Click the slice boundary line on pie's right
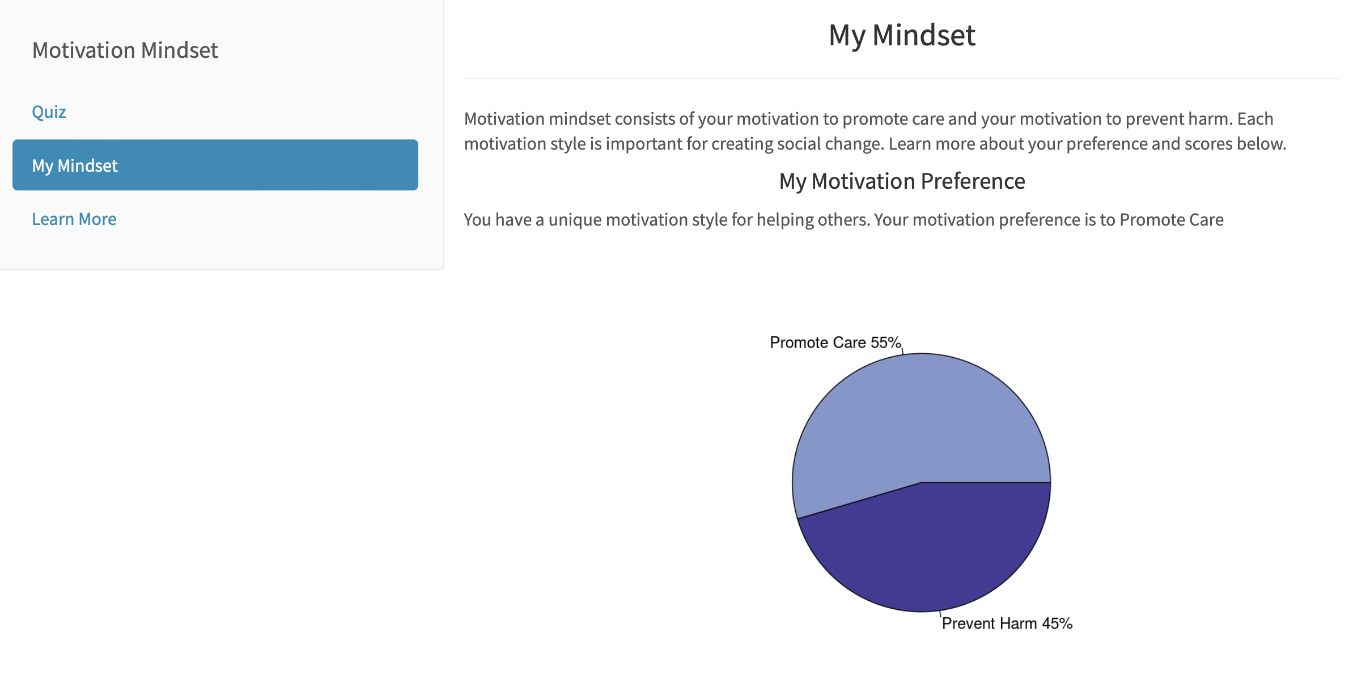The height and width of the screenshot is (687, 1349). [x=986, y=482]
